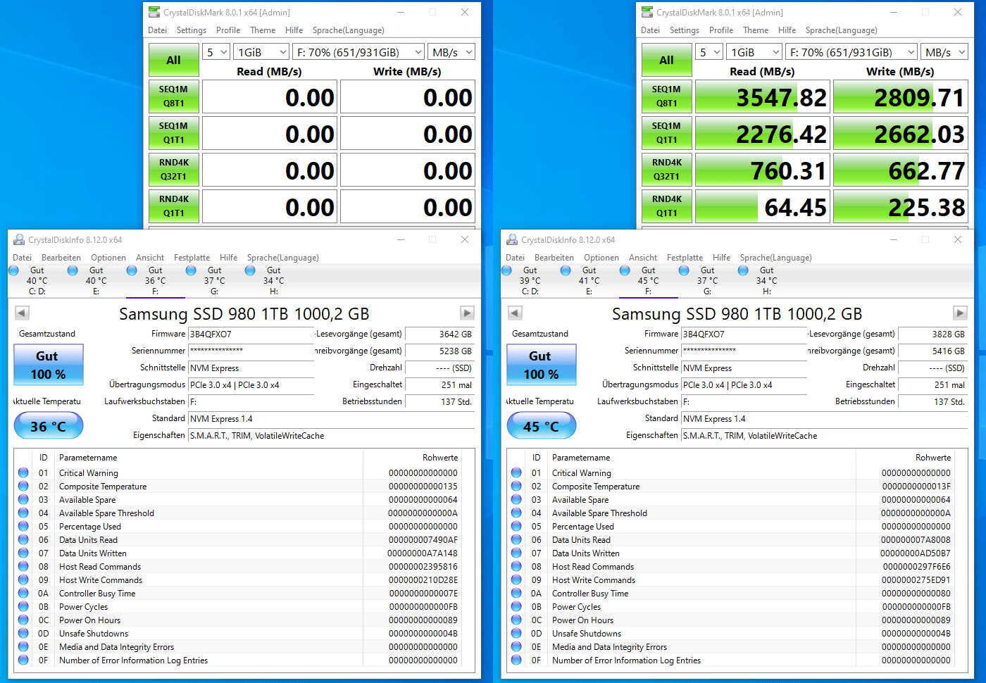Open Datei menu in left CrystalDiskMark
986x683 pixels.
(158, 30)
